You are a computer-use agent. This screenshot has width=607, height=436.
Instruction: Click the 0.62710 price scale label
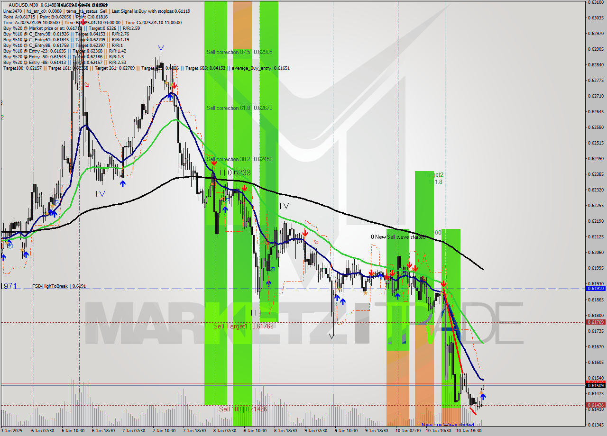(x=596, y=96)
